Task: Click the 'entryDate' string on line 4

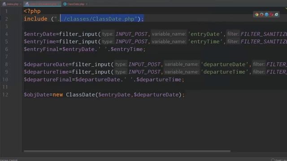Action: [205, 34]
